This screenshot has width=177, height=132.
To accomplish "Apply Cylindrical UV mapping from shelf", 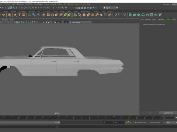I will tap(135, 15).
